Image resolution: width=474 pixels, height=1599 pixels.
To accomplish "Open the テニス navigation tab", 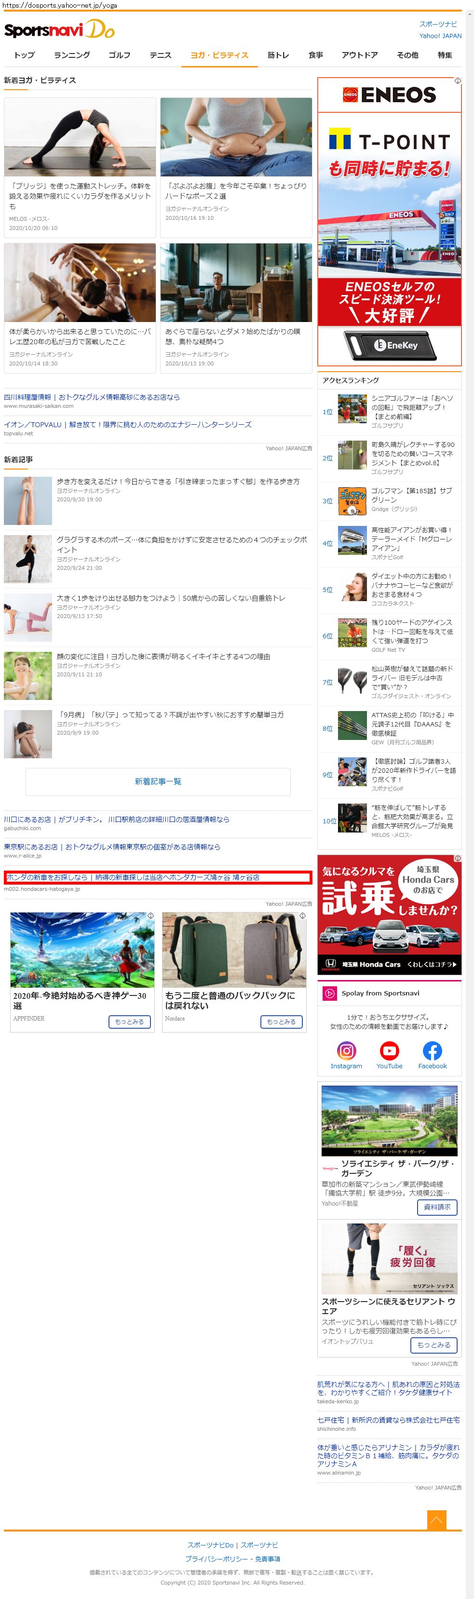I will [160, 55].
